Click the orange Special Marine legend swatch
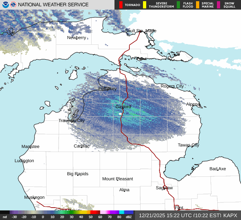 [x=198, y=5]
